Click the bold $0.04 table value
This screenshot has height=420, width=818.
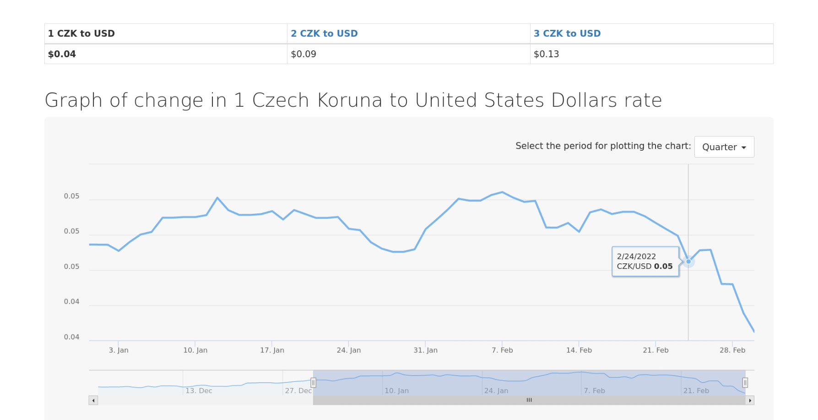pos(62,54)
